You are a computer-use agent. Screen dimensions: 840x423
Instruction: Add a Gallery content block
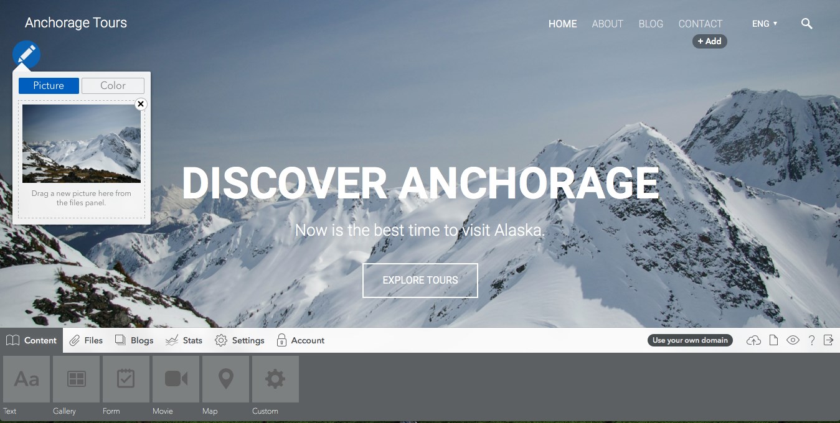click(76, 379)
